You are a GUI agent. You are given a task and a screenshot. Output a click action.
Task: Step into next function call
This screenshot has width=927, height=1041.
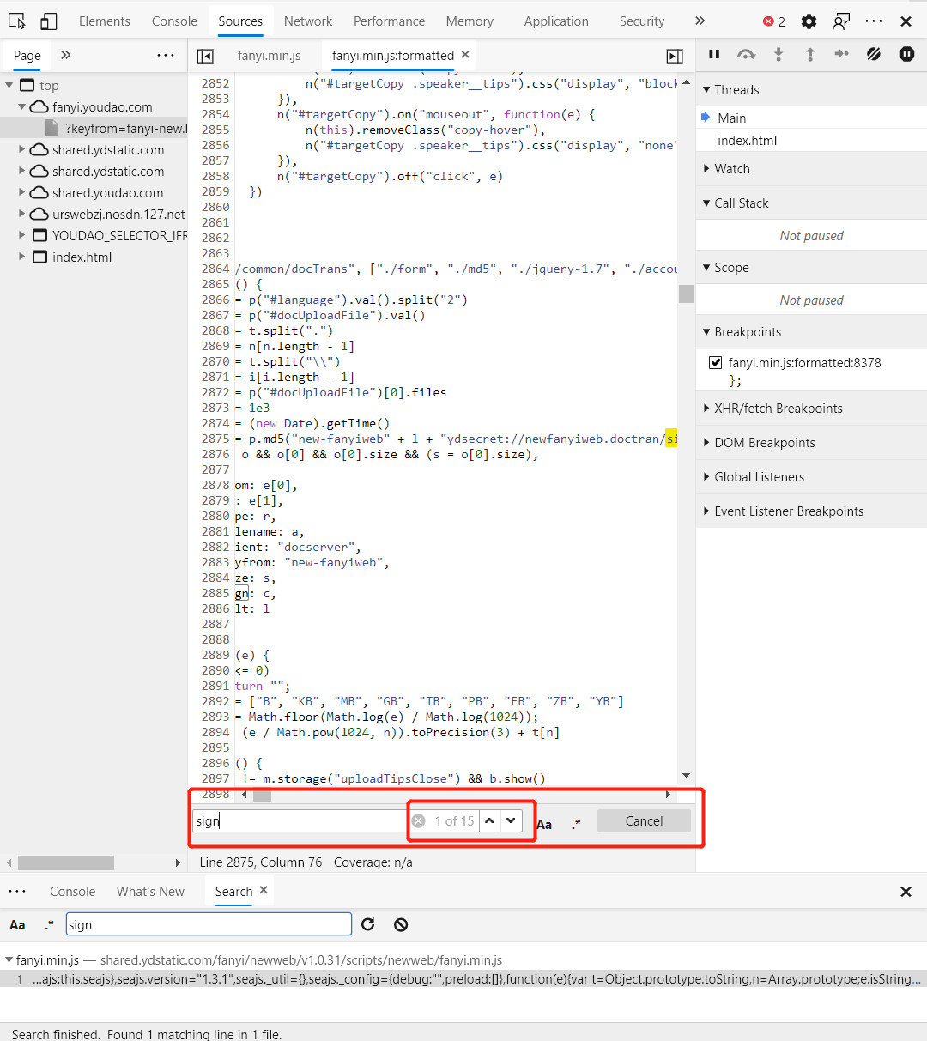[779, 54]
